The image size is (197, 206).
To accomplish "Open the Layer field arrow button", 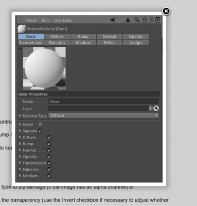I will [x=151, y=109].
